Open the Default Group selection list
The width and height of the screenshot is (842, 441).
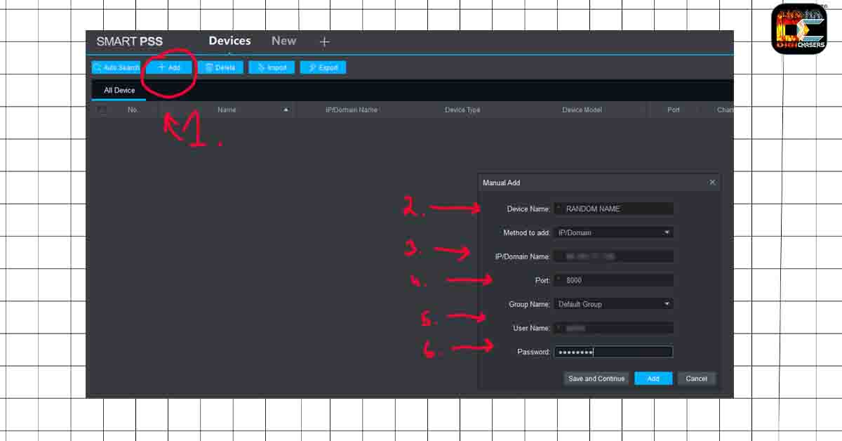(x=614, y=303)
